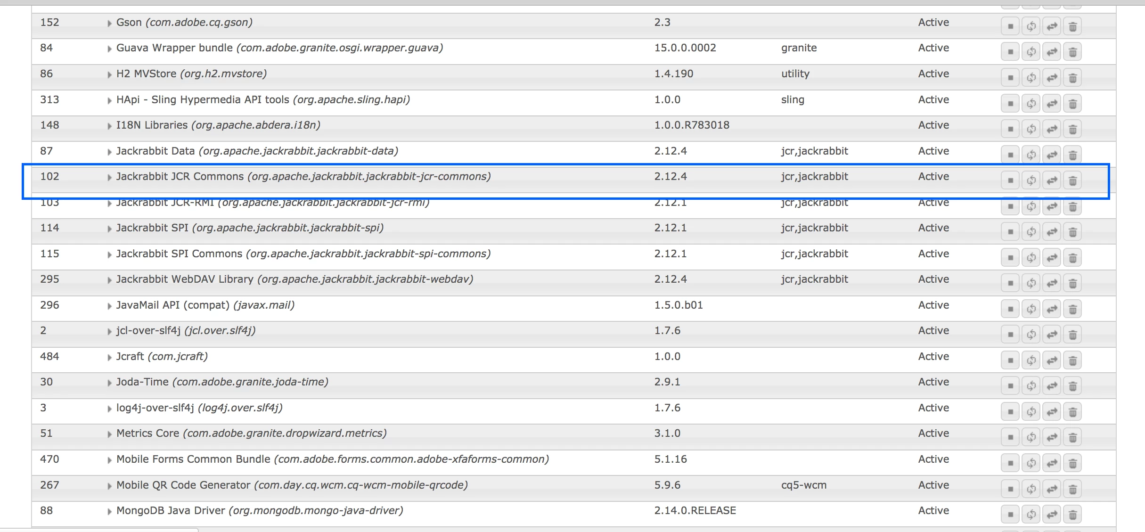
Task: Uninstall the Jackrabbit Data bundle
Action: point(1072,155)
